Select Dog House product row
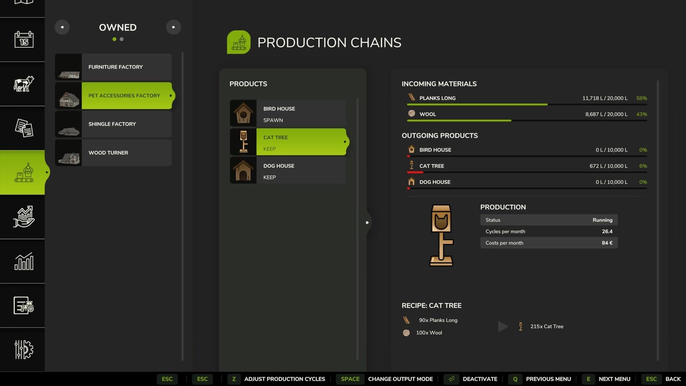686x386 pixels. pos(288,170)
